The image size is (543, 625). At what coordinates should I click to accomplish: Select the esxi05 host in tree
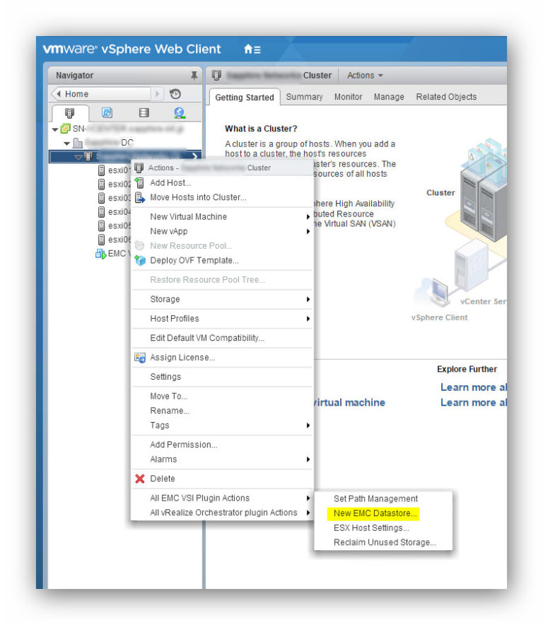(x=114, y=226)
